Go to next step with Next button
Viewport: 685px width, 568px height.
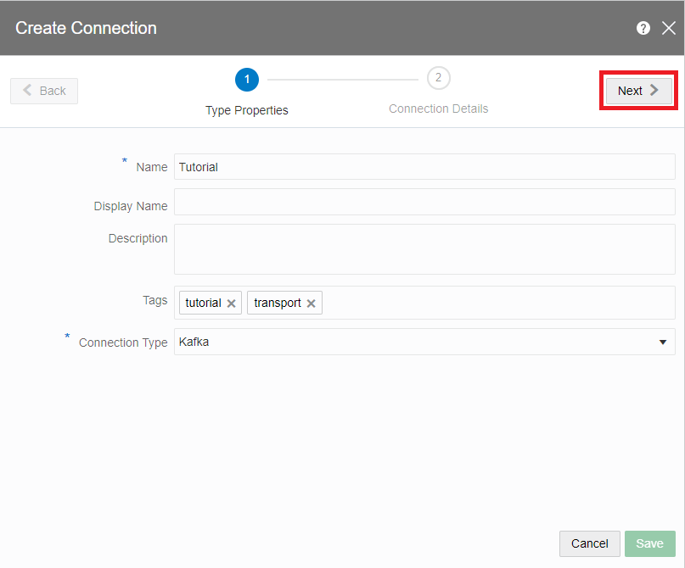(x=638, y=91)
